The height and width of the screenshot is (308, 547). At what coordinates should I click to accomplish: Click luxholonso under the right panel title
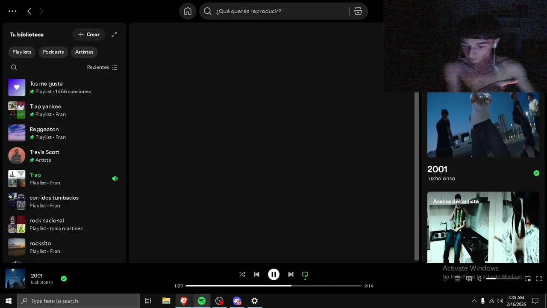click(x=441, y=178)
